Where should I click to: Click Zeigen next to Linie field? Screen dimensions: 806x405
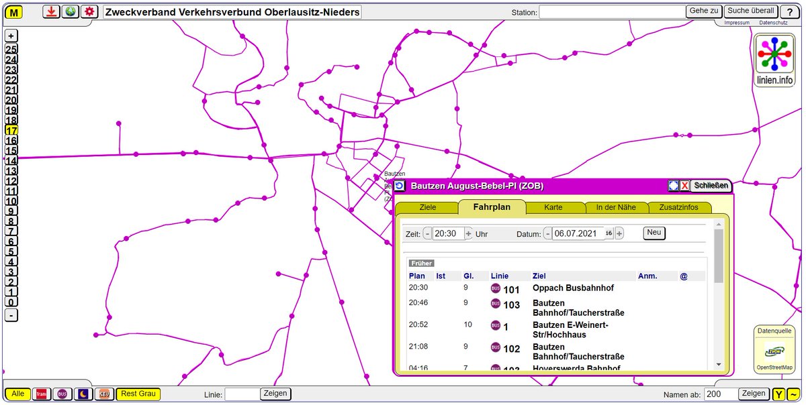[275, 394]
